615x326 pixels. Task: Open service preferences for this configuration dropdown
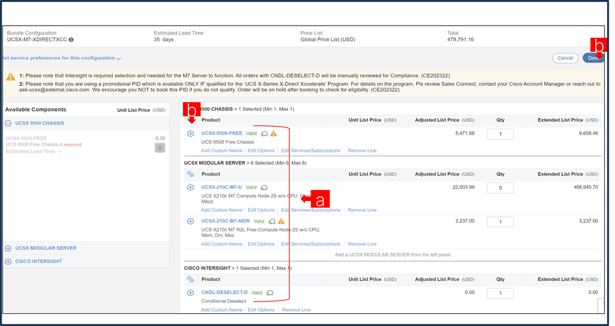click(x=62, y=58)
